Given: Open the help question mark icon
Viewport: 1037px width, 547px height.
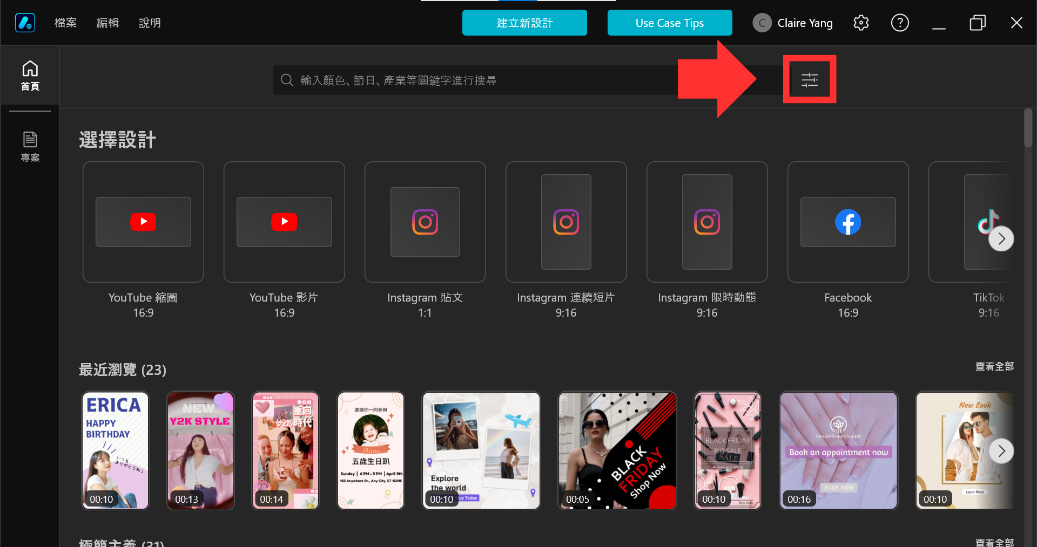Looking at the screenshot, I should [x=900, y=23].
